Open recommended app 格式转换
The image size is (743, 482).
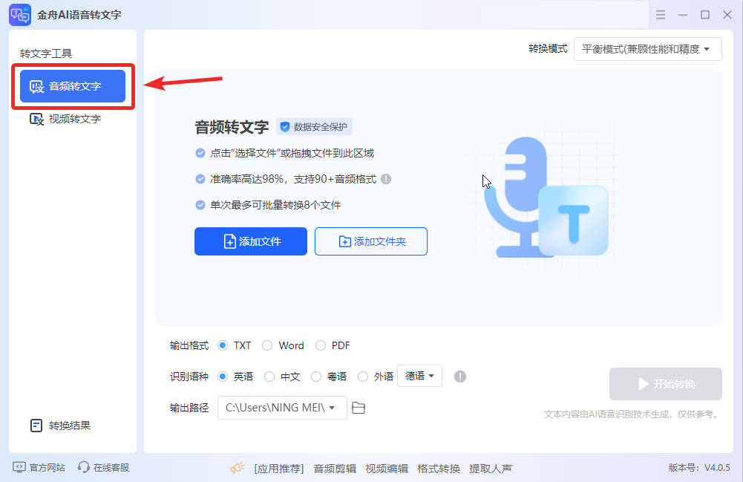click(439, 468)
